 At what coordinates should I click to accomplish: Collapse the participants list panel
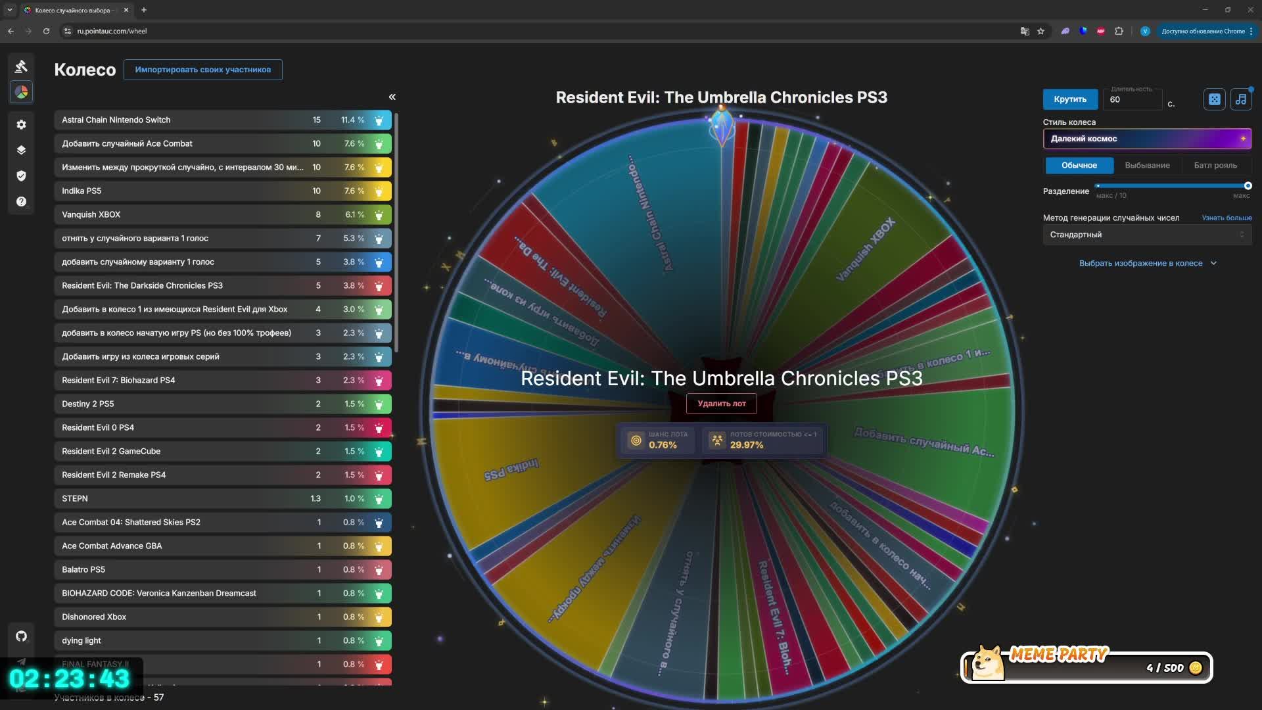tap(392, 97)
